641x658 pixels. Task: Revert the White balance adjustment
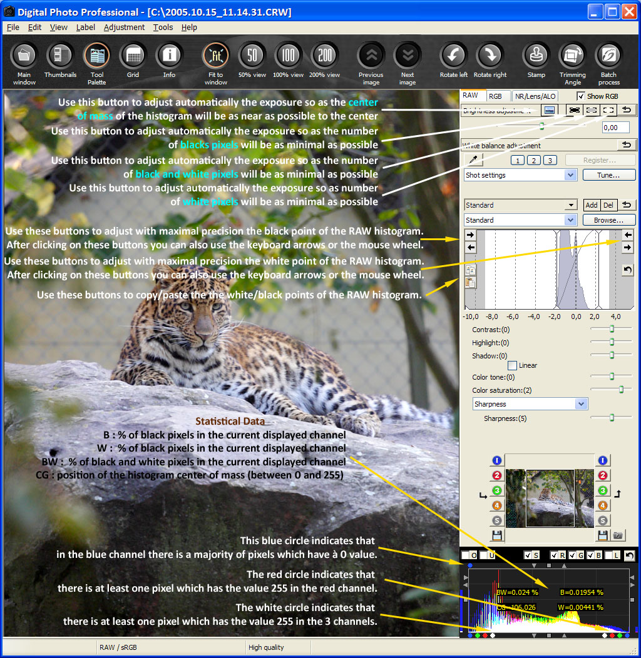point(627,145)
